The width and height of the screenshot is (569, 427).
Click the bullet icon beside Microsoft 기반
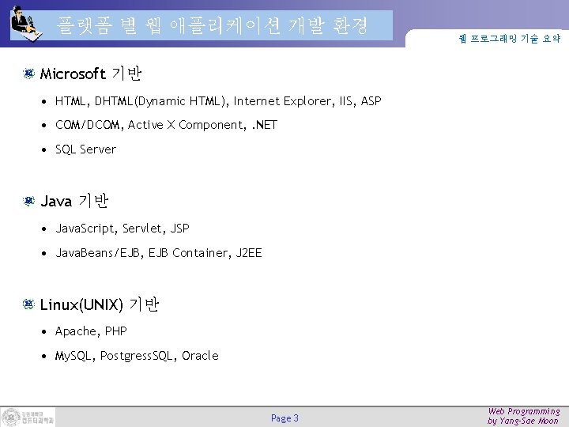[28, 74]
